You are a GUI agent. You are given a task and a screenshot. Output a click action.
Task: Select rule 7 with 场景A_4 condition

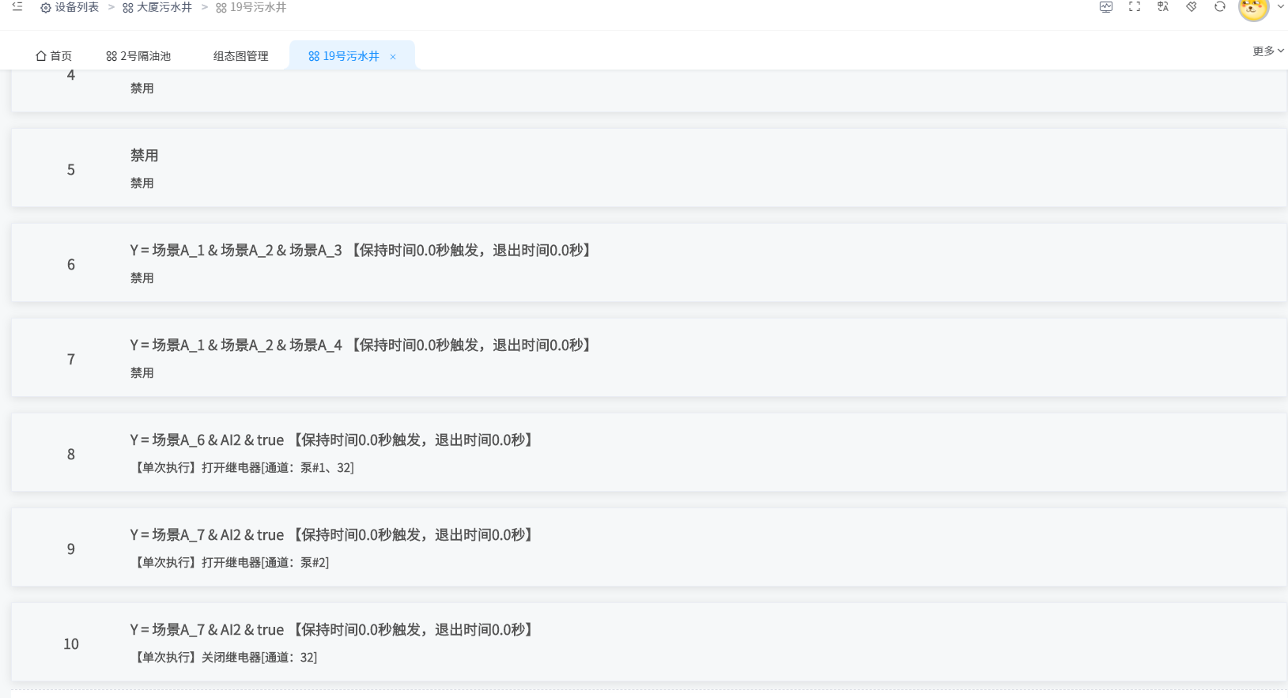coord(361,345)
